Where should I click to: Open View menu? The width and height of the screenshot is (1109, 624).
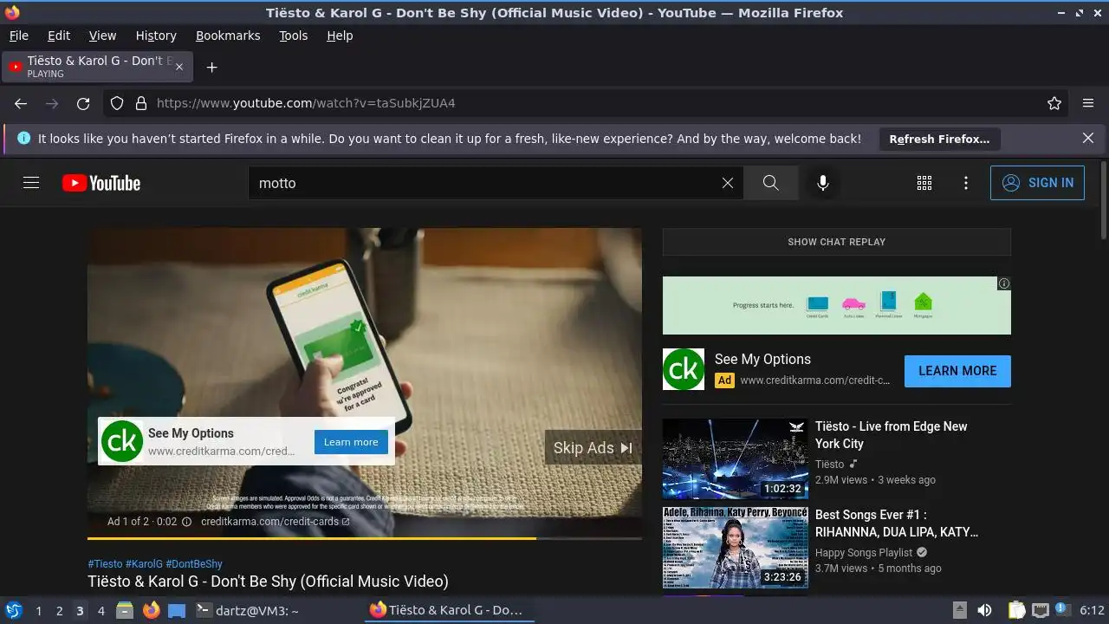coord(102,36)
